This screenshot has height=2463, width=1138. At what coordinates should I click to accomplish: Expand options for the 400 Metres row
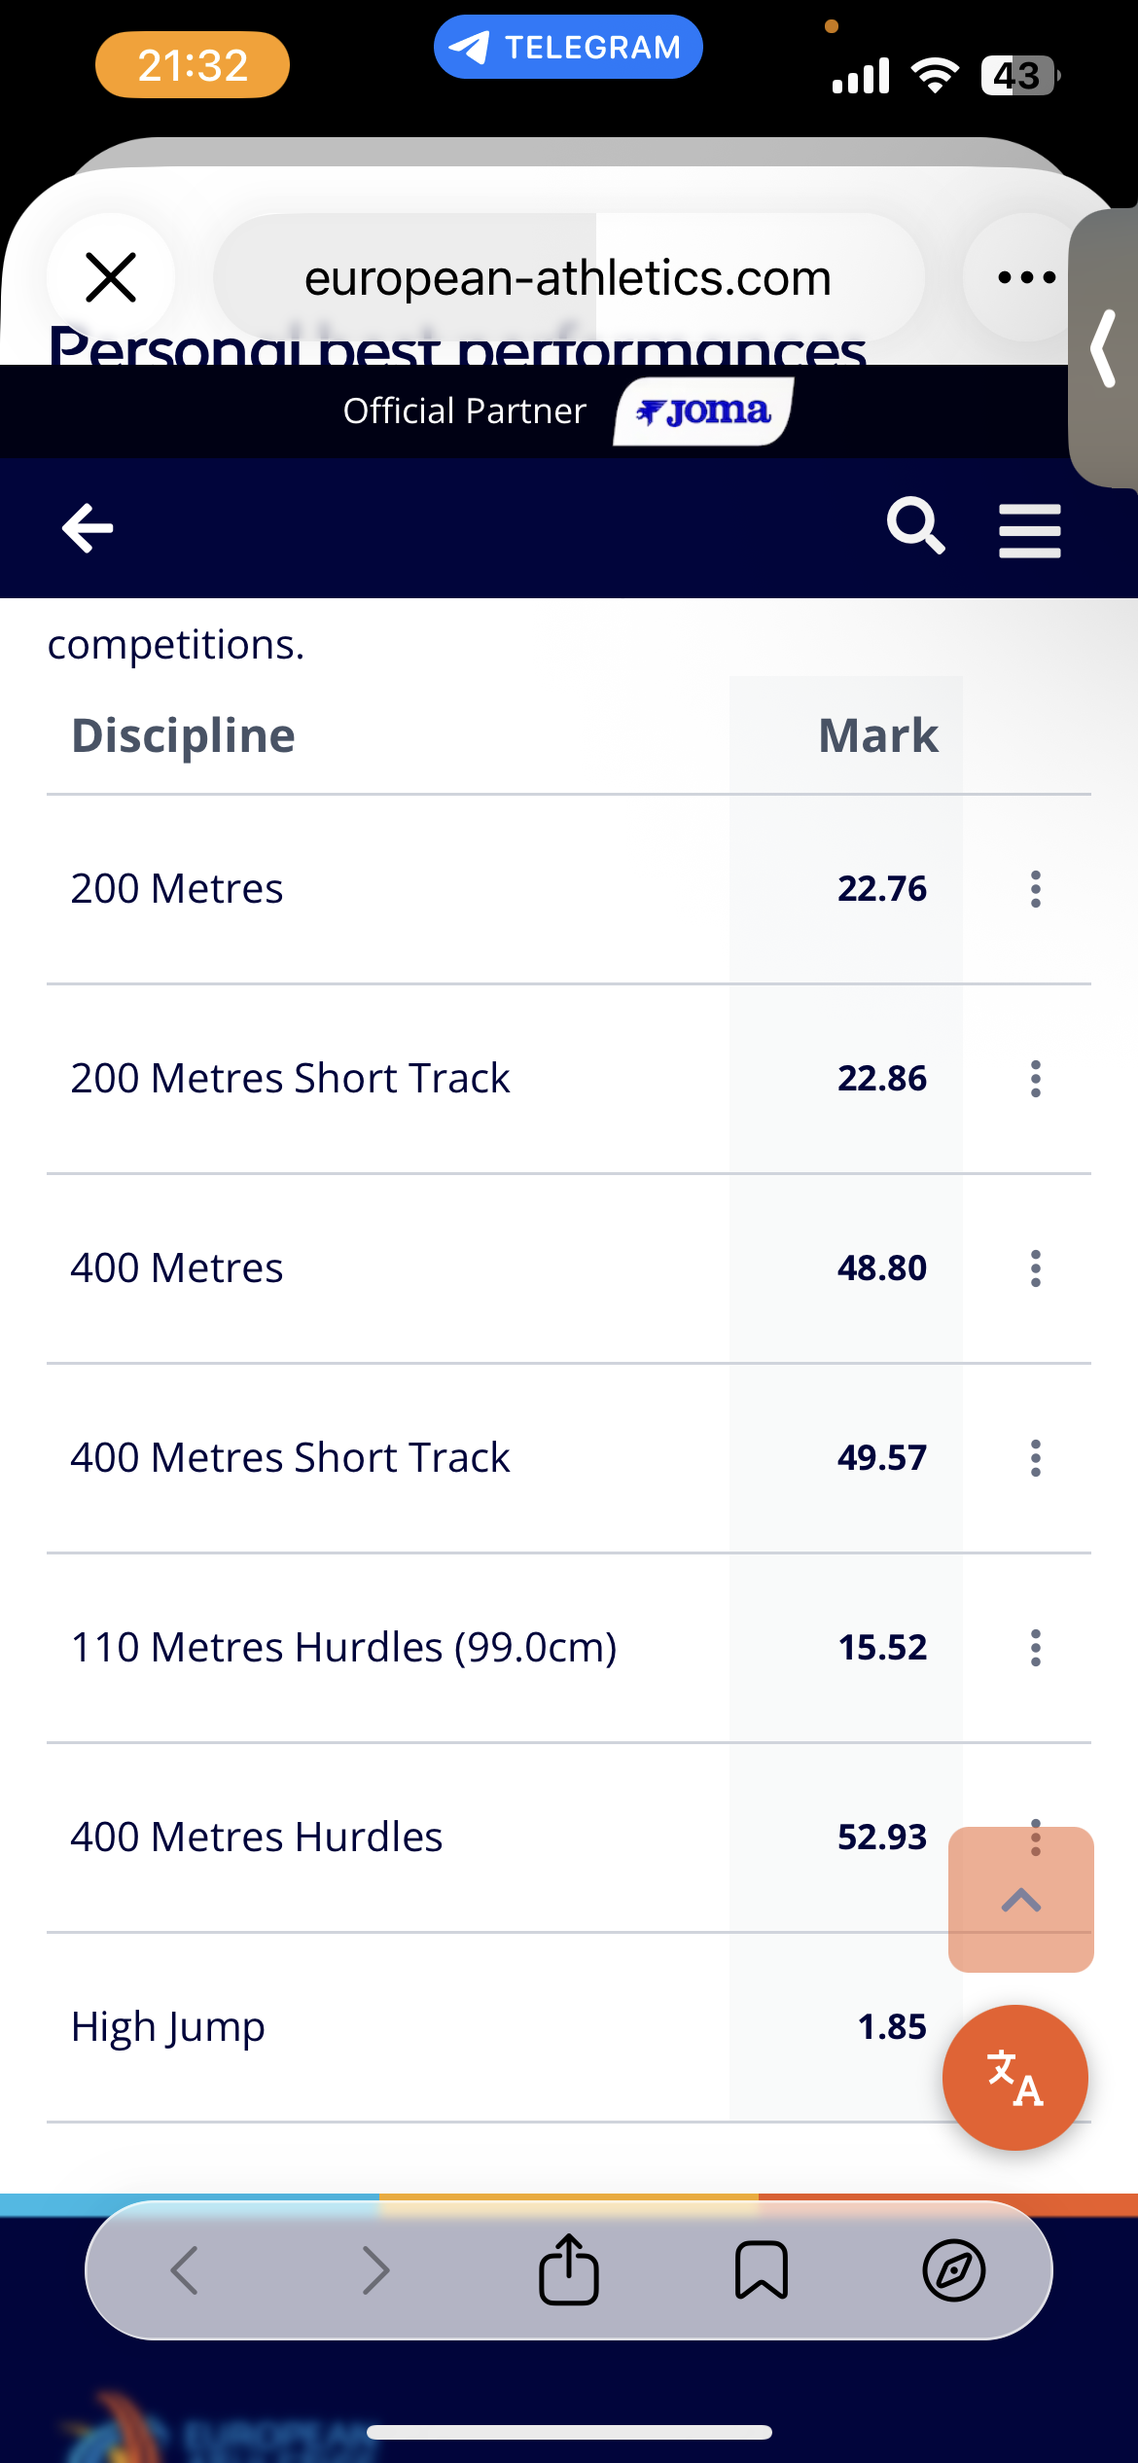pos(1035,1268)
